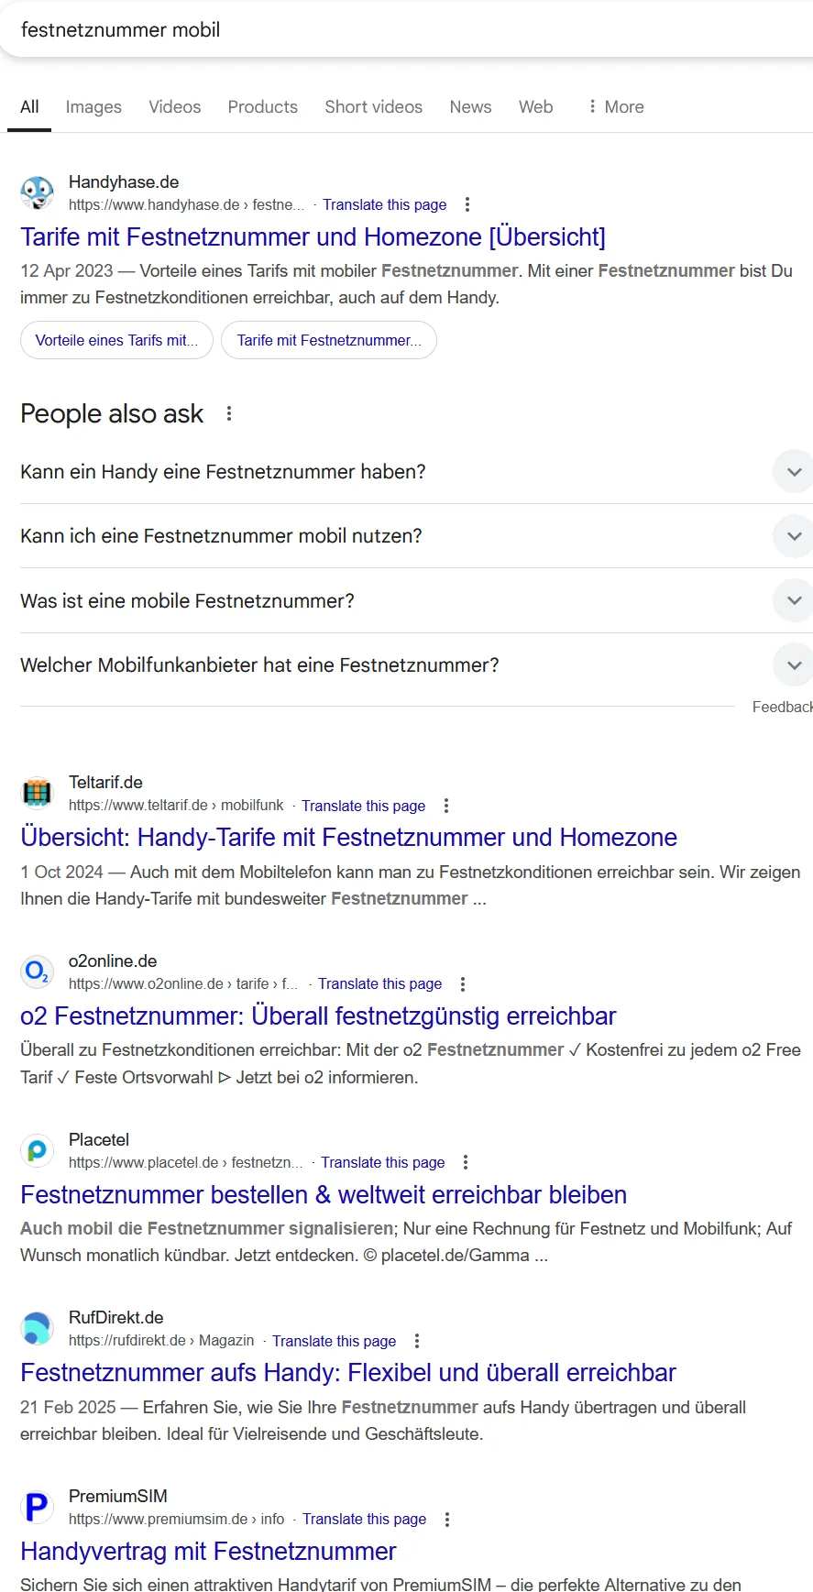Viewport: 813px width, 1592px height.
Task: Expand 'Kann ich eine Festnetznummer mobil nutzen?'
Action: [792, 535]
